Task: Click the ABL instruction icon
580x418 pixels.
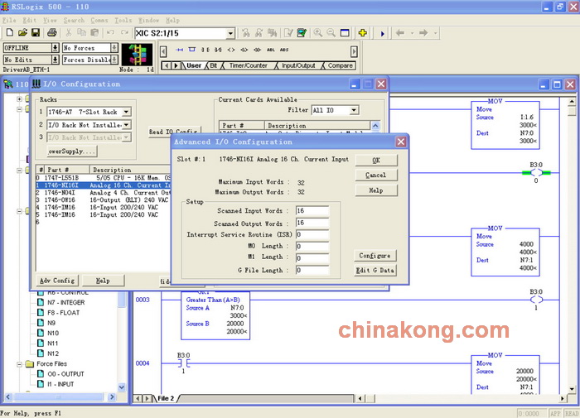Action: (270, 50)
